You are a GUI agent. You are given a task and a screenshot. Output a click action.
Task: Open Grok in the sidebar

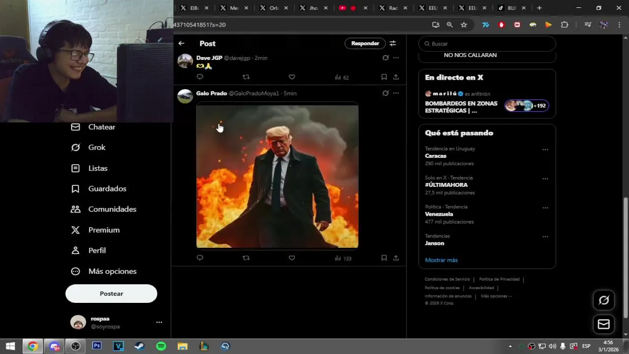pyautogui.click(x=88, y=147)
